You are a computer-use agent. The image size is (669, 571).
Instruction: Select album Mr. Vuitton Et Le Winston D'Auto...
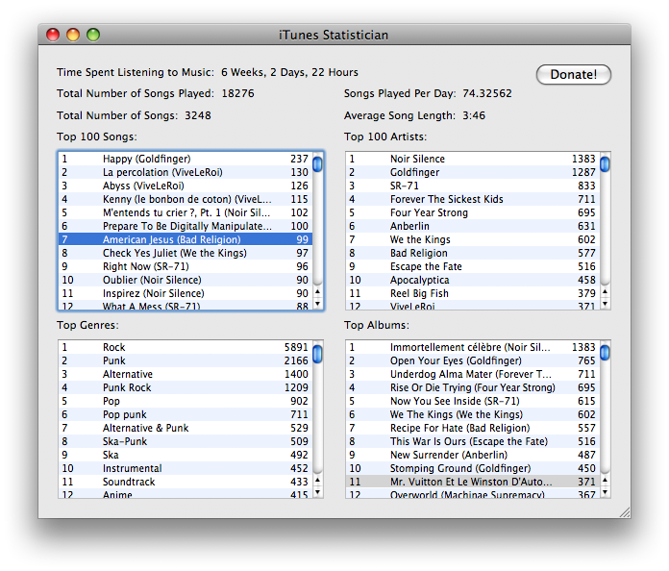(x=473, y=482)
